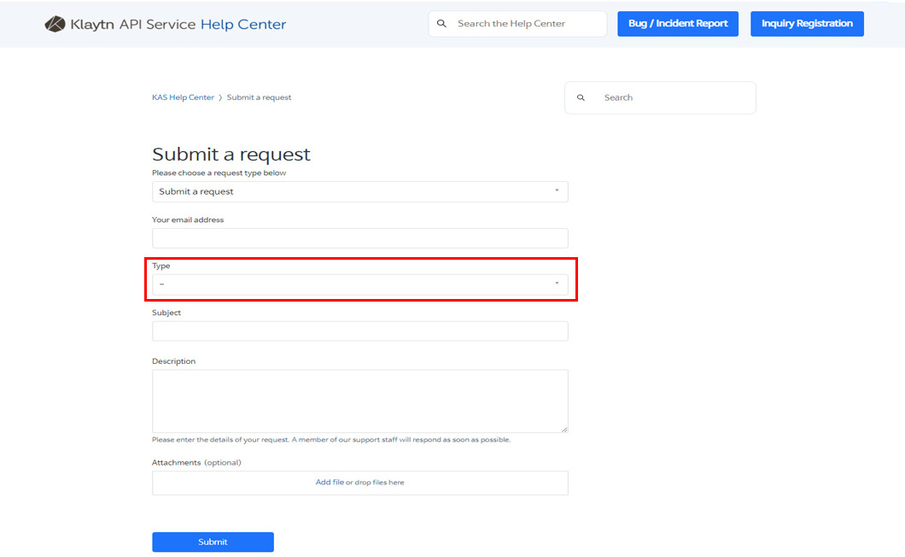The width and height of the screenshot is (905, 557).
Task: Click the 'Description' field label
Action: 173,361
